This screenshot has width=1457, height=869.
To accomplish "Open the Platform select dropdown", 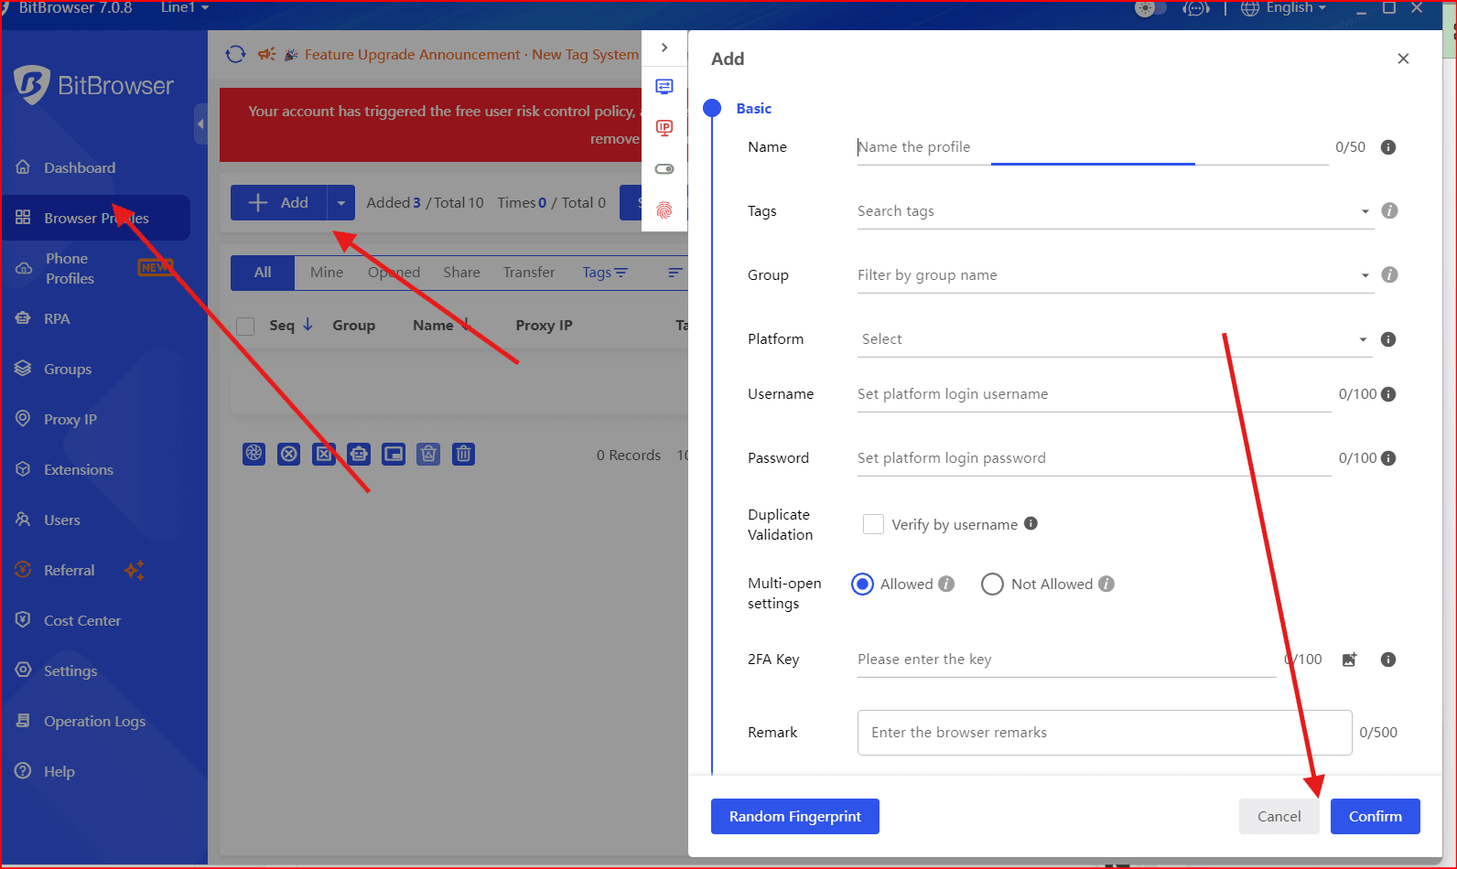I will [1114, 339].
